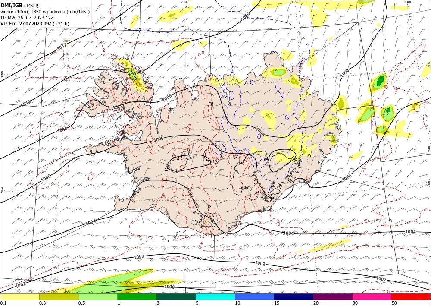Click the pink 30–50 legend swatch
The image size is (431, 306).
[372, 297]
